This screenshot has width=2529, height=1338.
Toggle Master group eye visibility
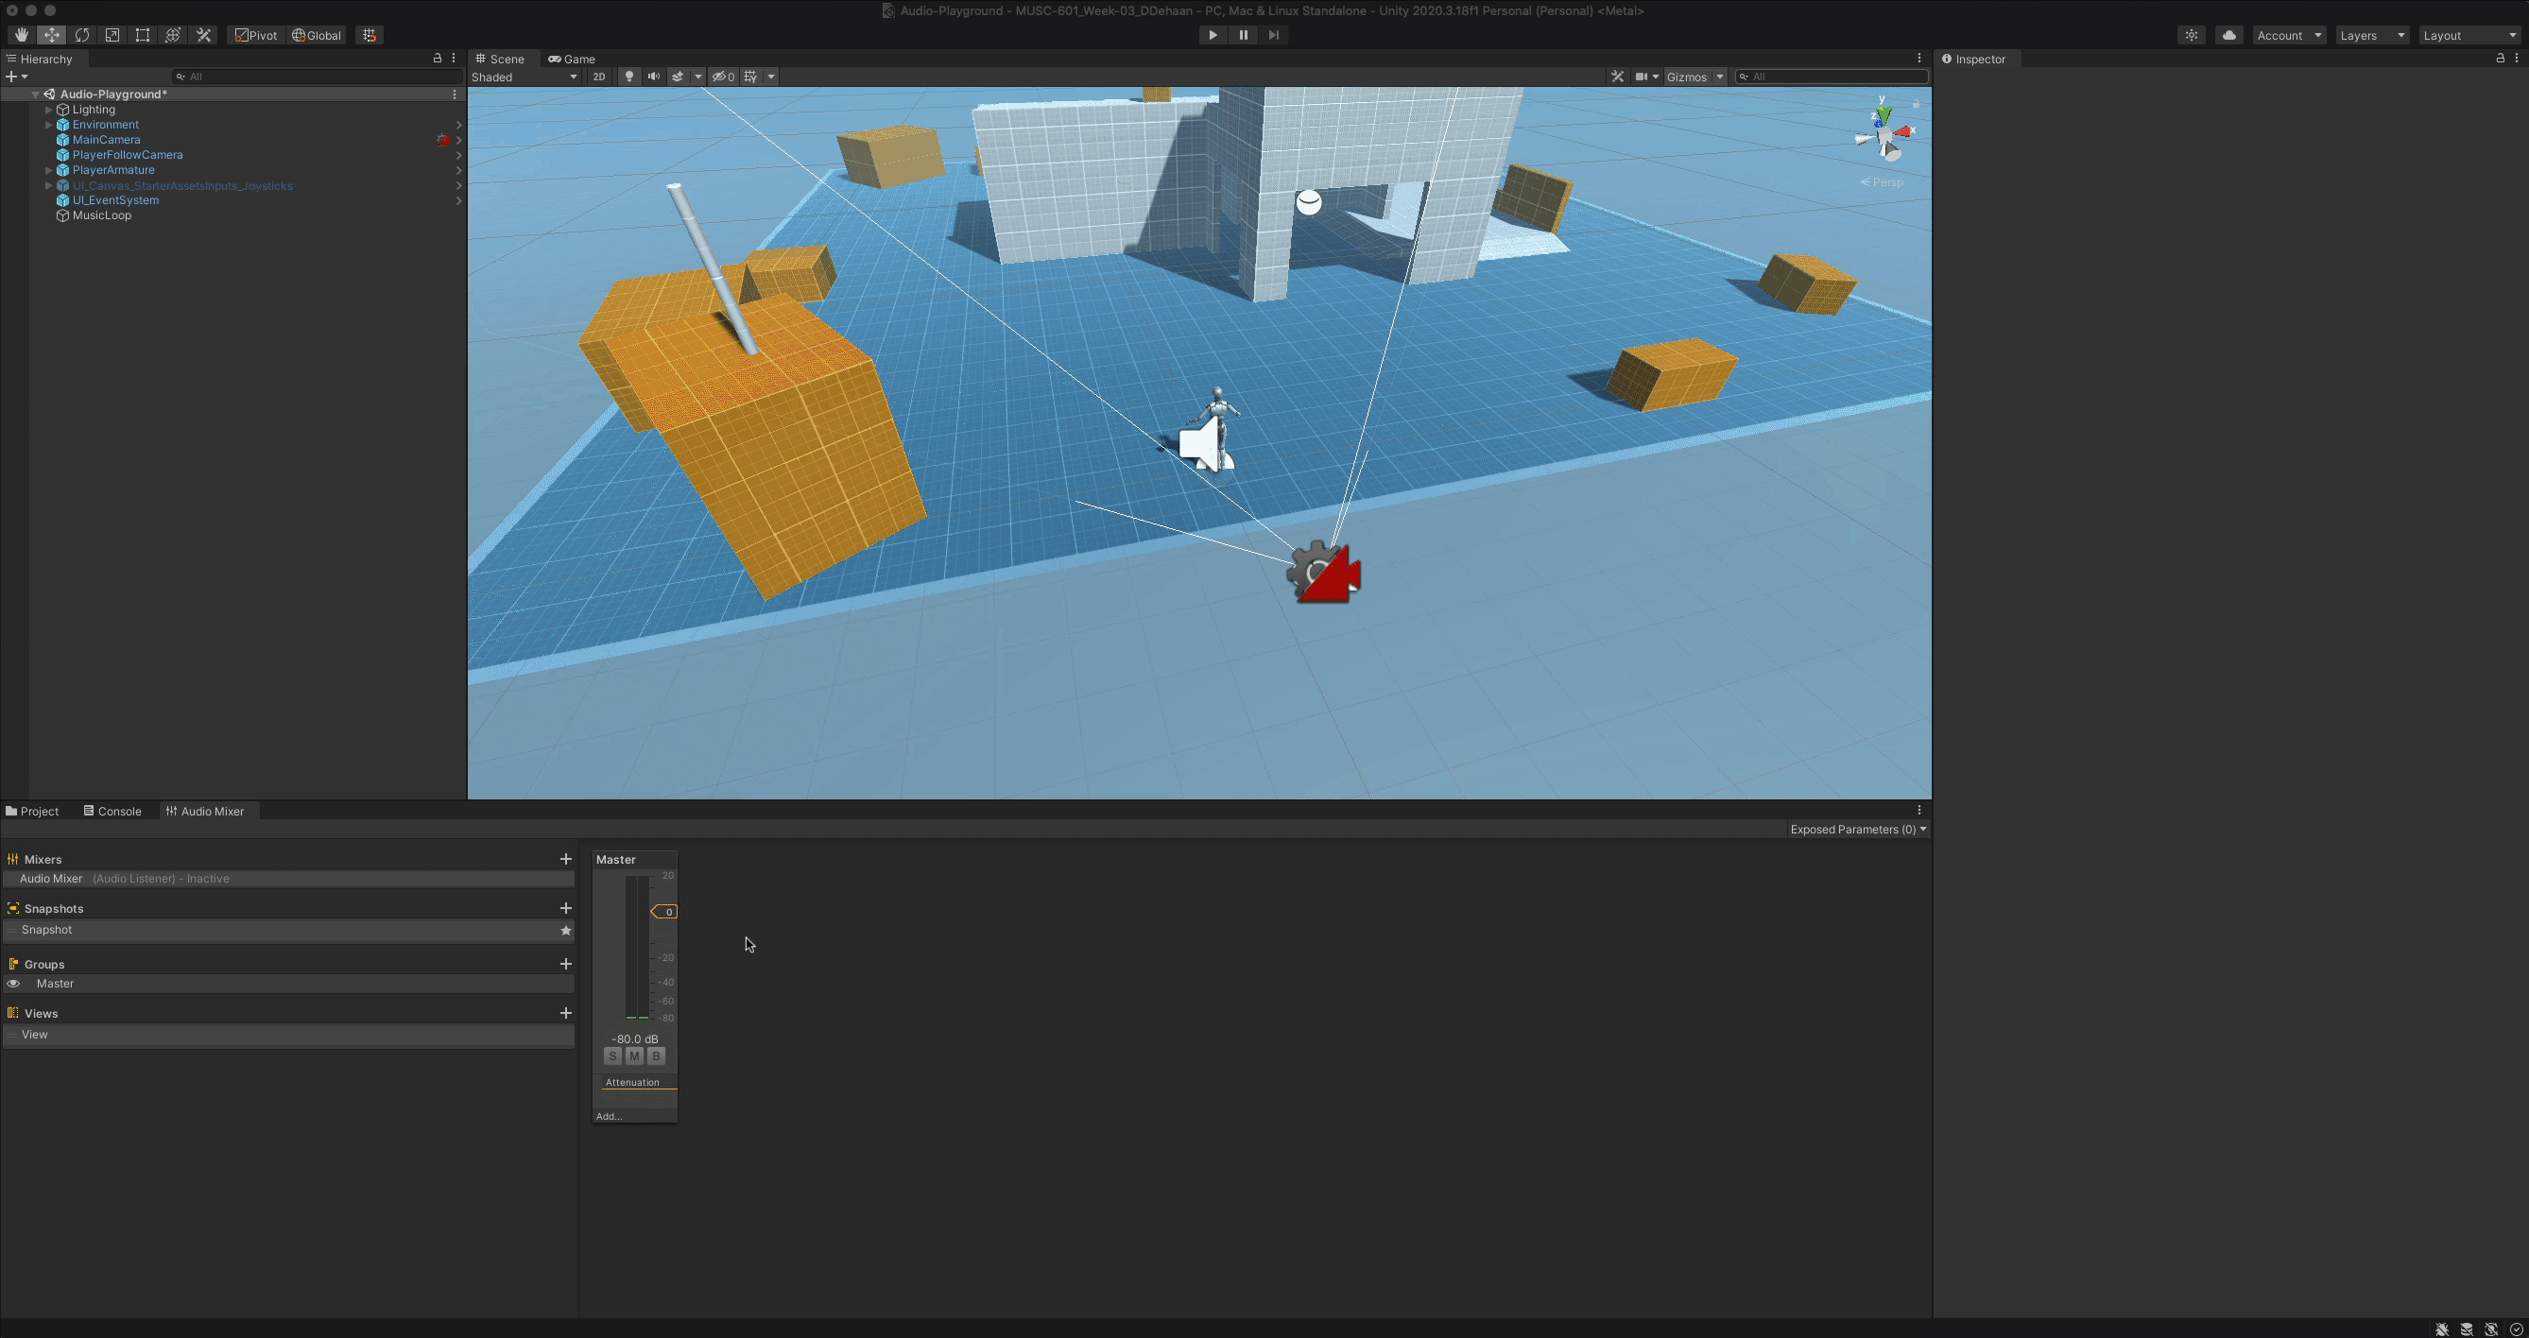[14, 984]
